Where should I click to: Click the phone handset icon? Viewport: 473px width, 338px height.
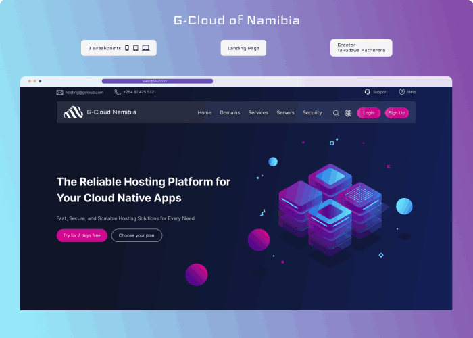point(118,92)
